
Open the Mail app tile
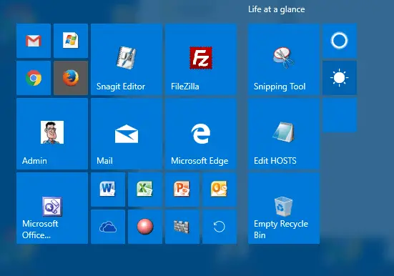(x=127, y=134)
